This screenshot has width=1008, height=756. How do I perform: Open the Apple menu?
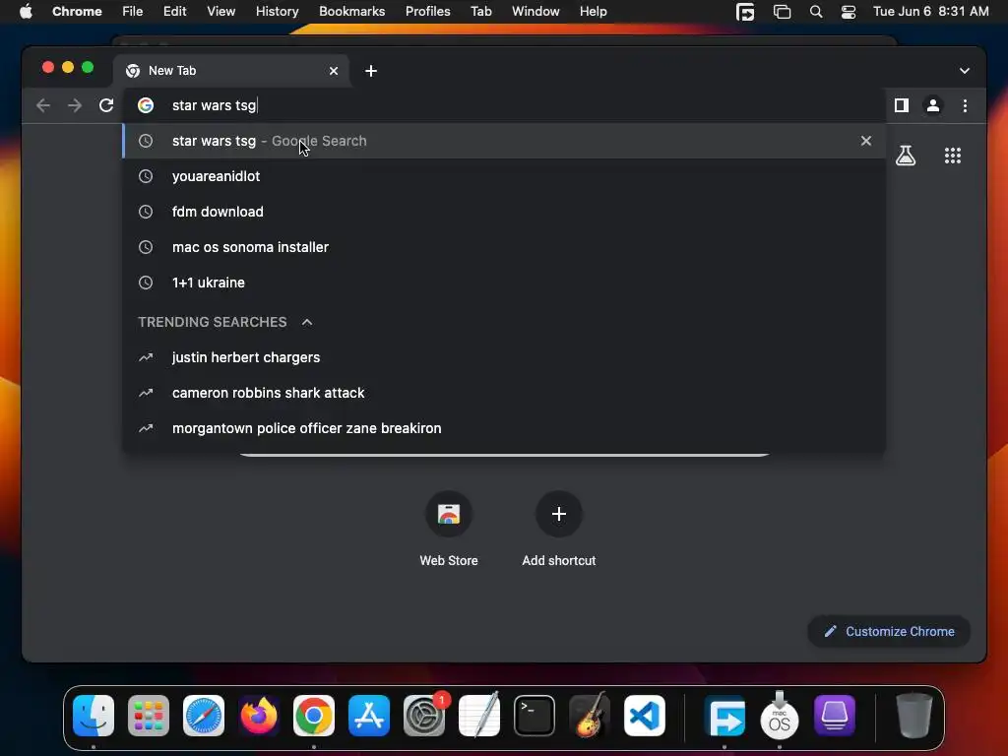click(x=26, y=12)
